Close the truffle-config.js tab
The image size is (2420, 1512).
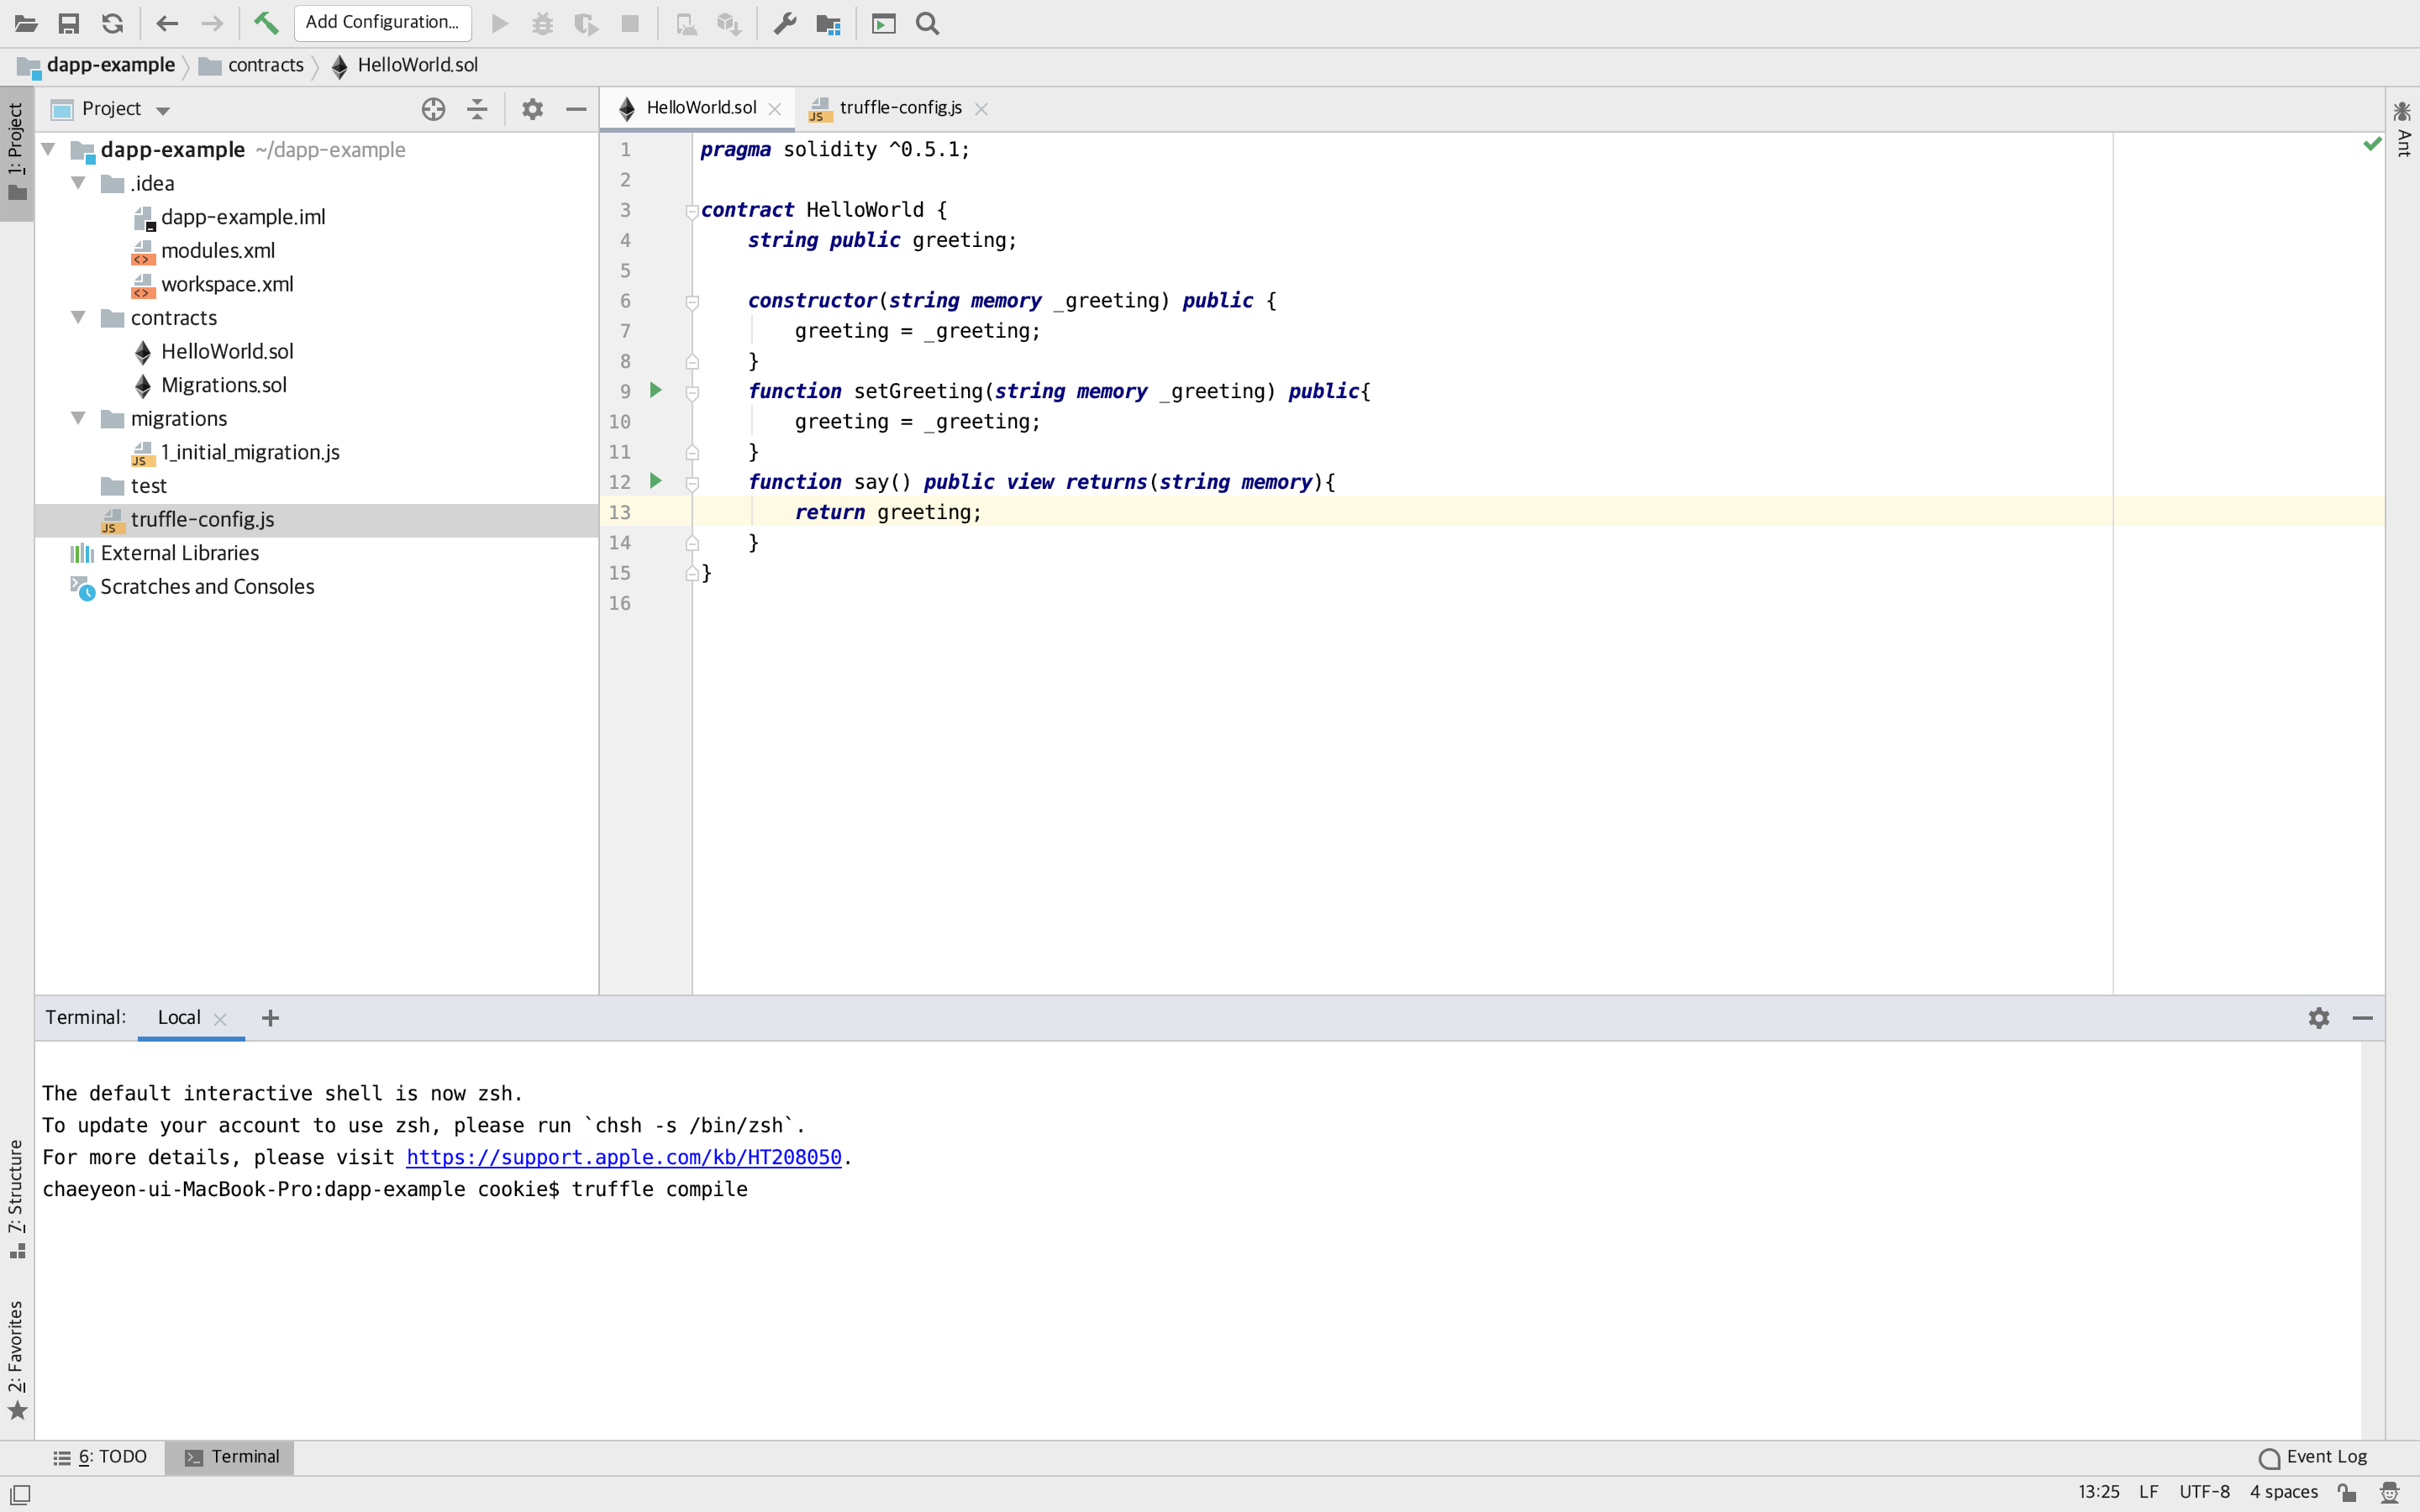click(x=982, y=109)
